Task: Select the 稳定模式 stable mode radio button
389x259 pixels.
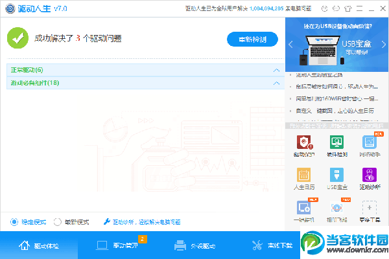Action: click(14, 222)
